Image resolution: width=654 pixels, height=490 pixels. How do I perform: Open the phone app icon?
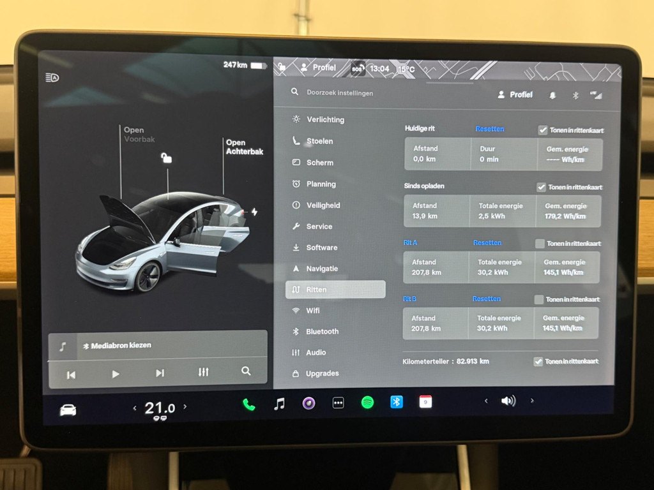248,404
